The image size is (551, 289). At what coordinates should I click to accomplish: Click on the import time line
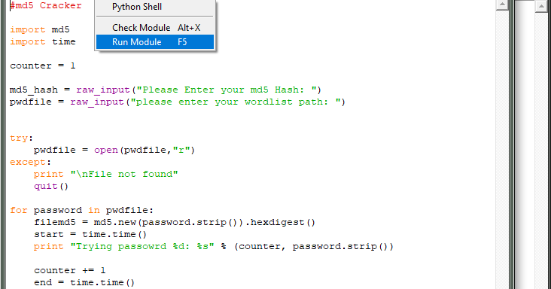[42, 41]
